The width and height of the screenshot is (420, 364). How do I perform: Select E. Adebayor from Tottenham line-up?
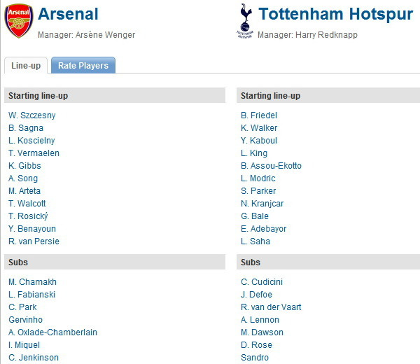[x=264, y=229]
